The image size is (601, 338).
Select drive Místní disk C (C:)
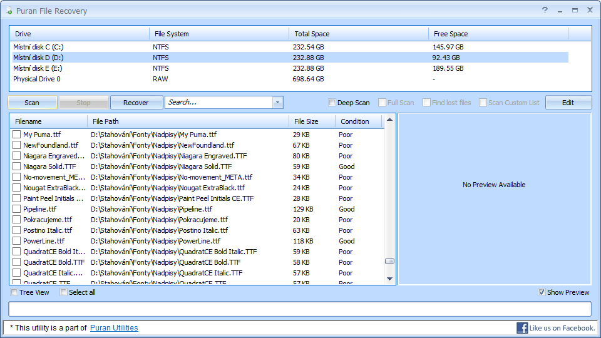(x=290, y=47)
